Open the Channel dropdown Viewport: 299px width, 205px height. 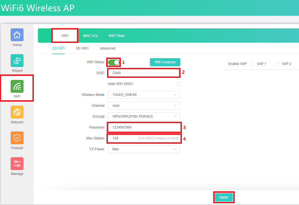[144, 106]
